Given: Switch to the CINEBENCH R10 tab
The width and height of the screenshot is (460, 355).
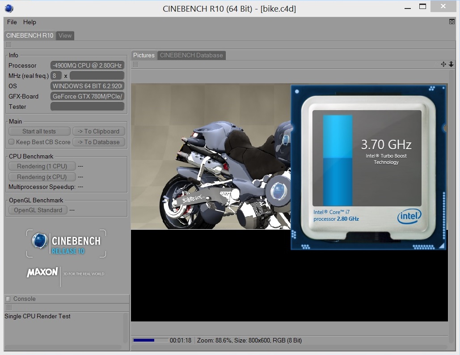Looking at the screenshot, I should [x=30, y=35].
